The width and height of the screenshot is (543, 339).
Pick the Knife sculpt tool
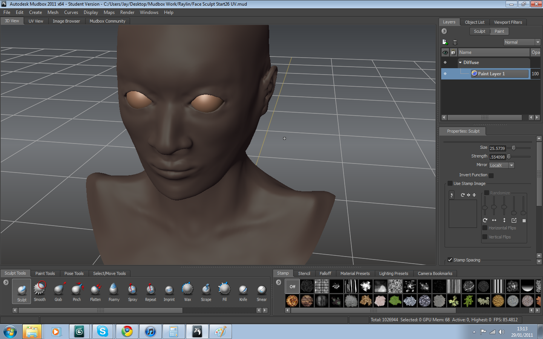[x=243, y=290]
